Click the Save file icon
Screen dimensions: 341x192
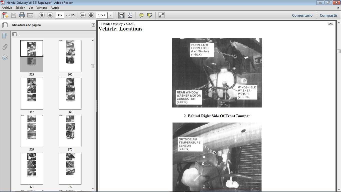coord(14,15)
